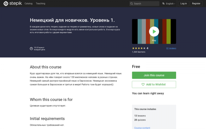Click the Log in button
This screenshot has height=129, width=206.
pyautogui.click(x=184, y=3)
